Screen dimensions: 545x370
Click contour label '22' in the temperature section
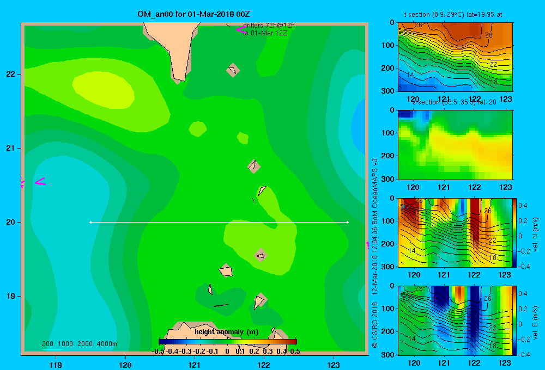[494, 65]
